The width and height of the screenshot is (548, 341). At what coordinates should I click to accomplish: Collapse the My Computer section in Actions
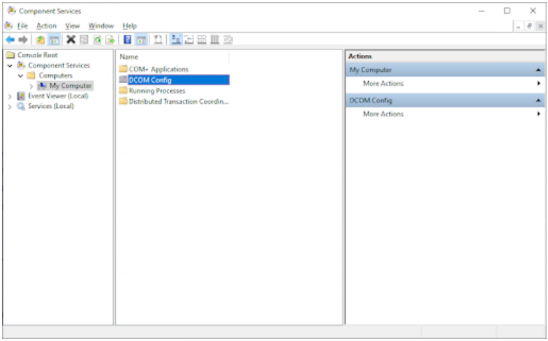(538, 70)
